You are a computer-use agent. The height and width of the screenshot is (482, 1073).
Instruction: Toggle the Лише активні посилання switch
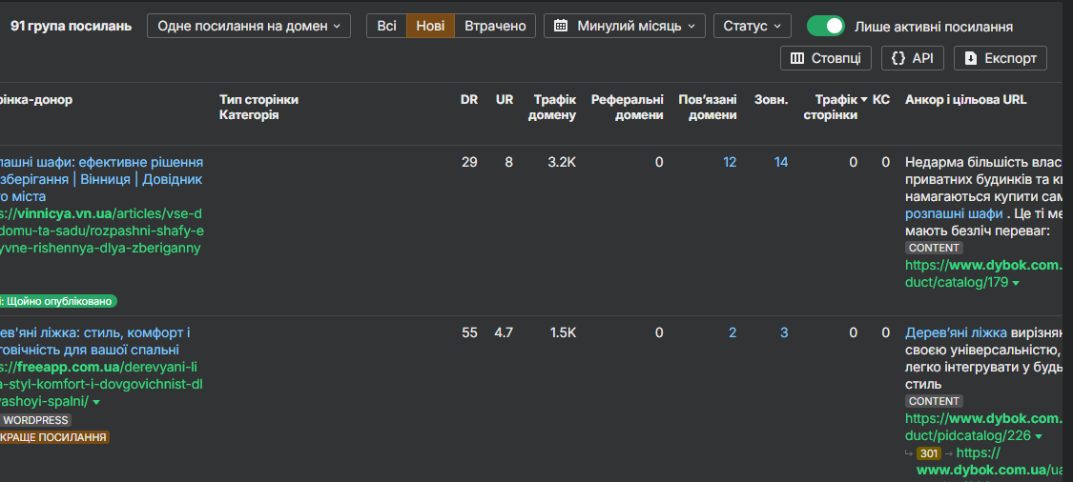coord(825,26)
